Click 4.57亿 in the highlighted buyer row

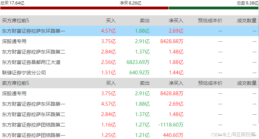pos(108,31)
